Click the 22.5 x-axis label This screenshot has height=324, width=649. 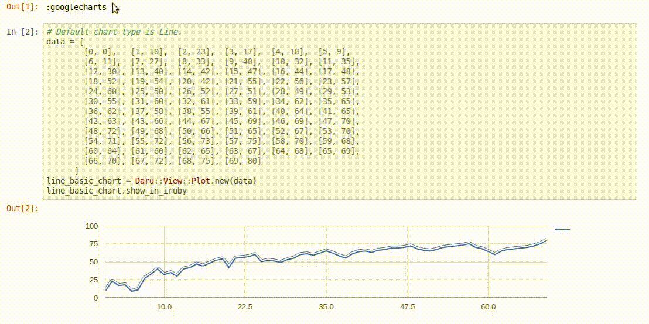[x=245, y=307]
